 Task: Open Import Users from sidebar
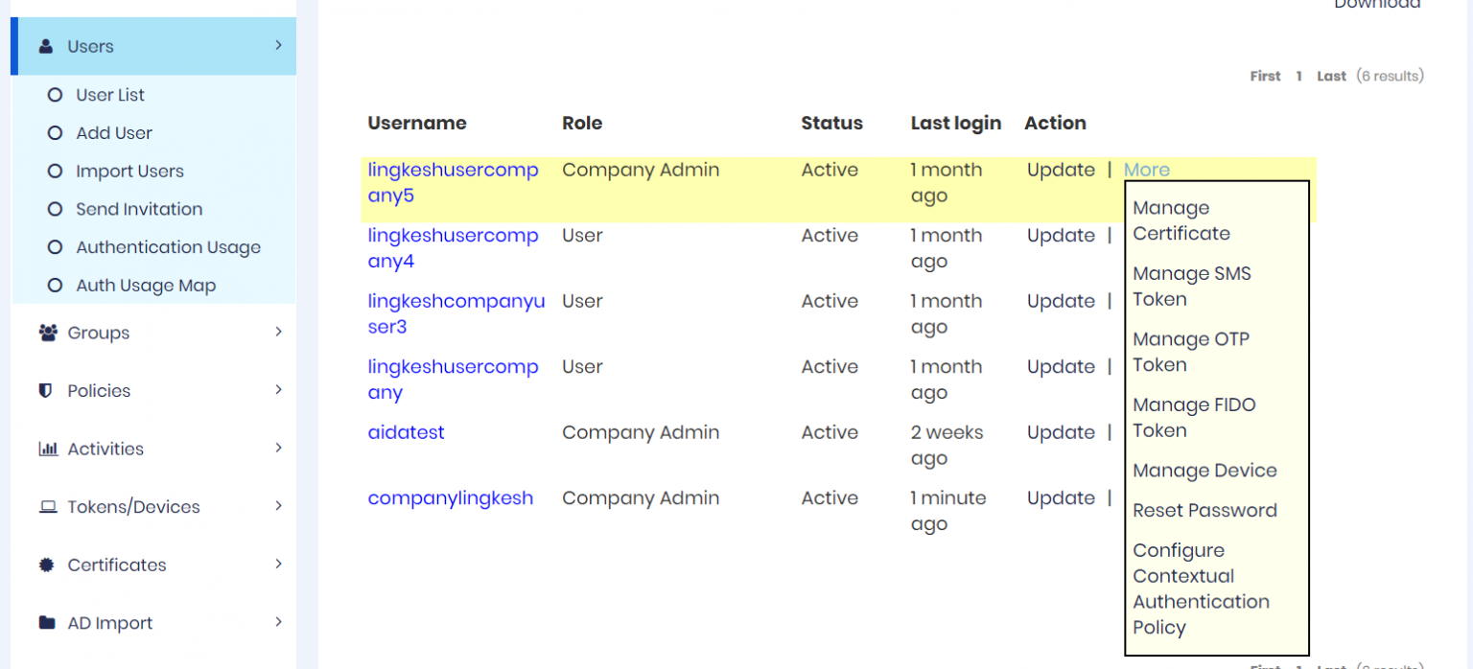[x=129, y=172]
